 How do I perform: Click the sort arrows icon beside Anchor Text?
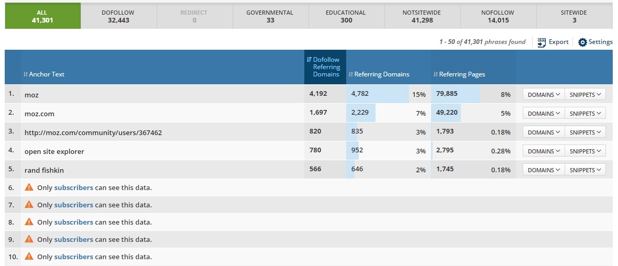point(26,74)
